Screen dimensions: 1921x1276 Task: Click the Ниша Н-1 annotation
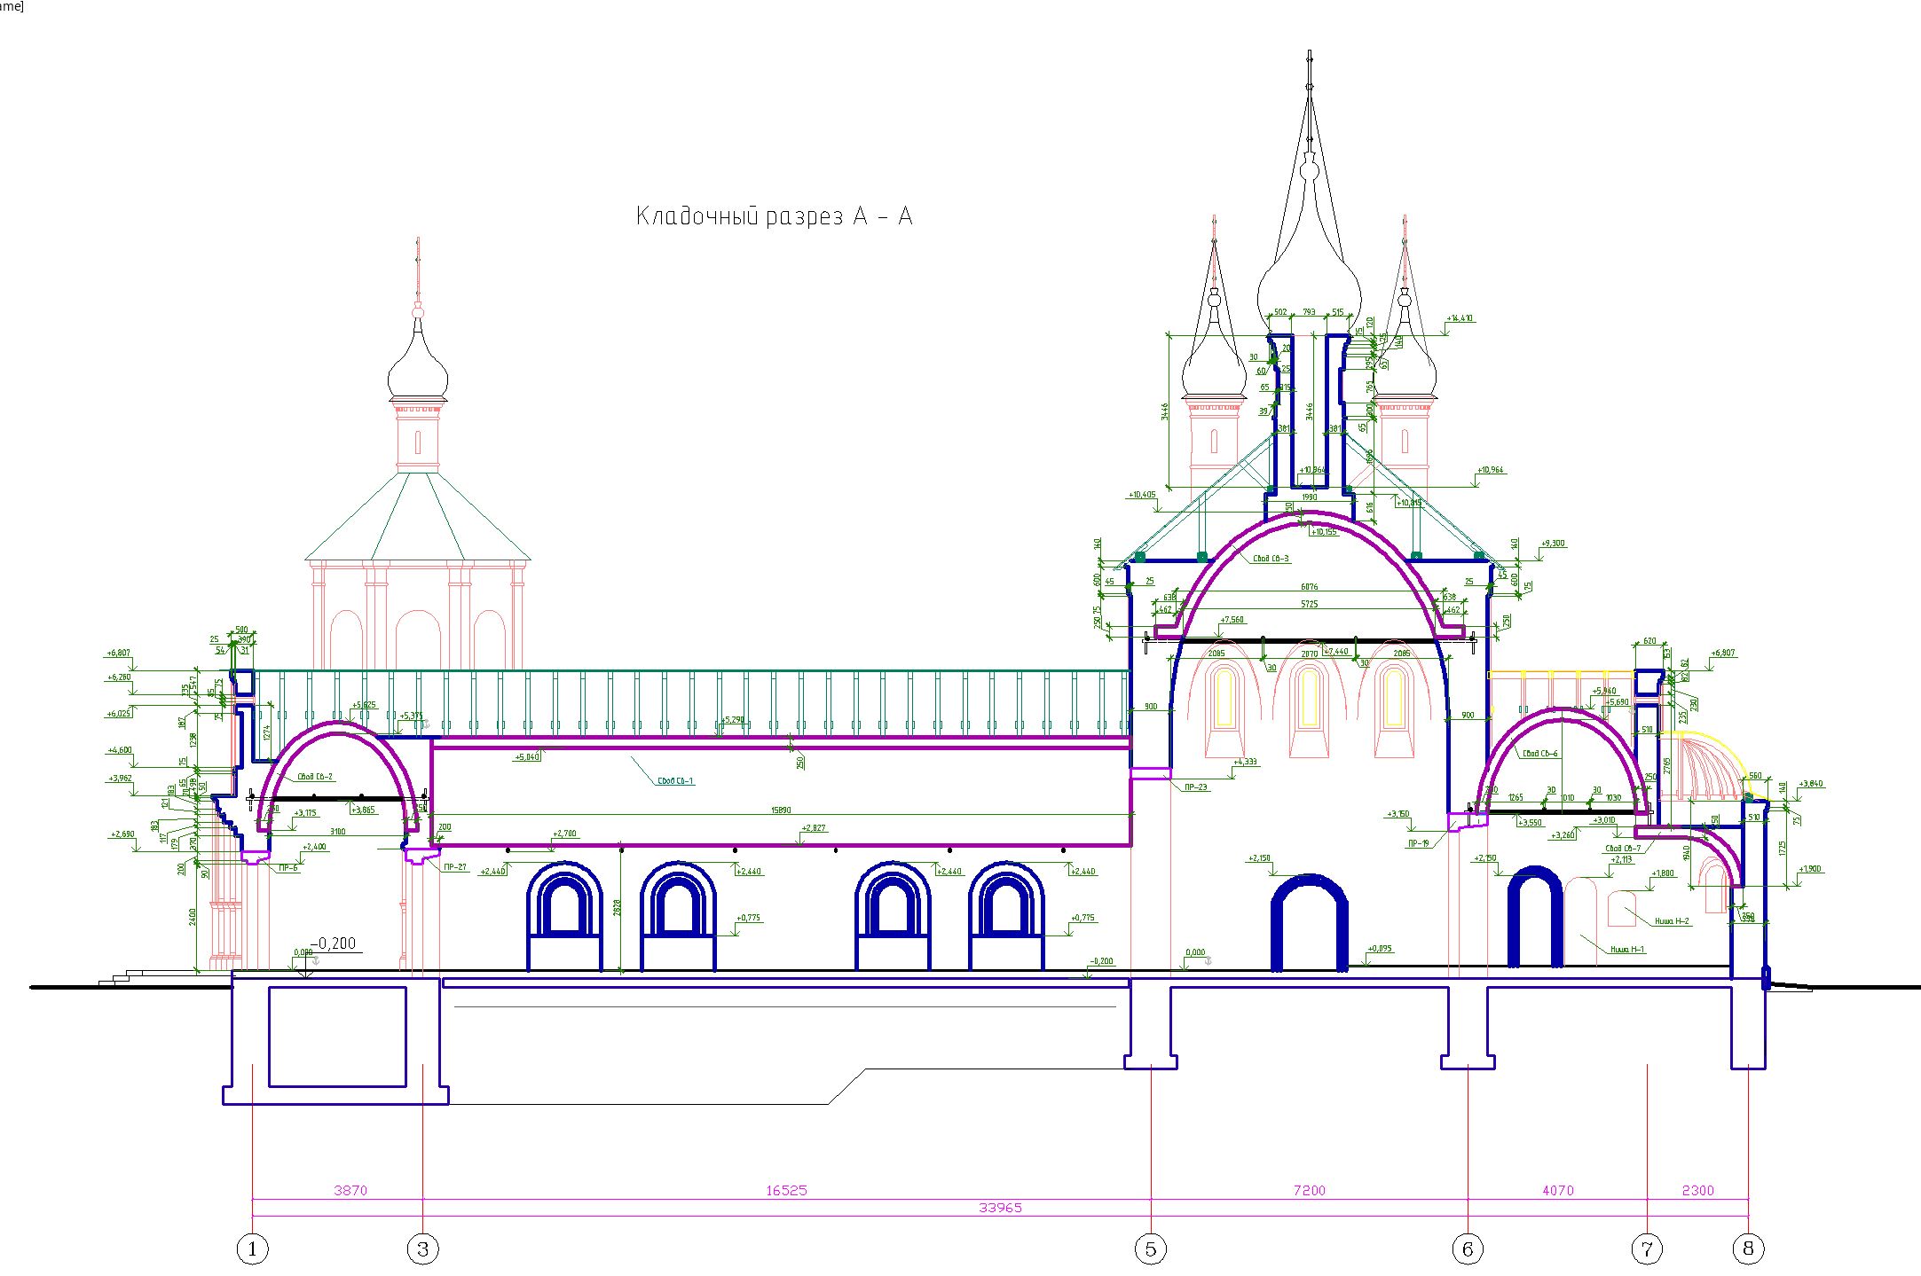click(1627, 950)
